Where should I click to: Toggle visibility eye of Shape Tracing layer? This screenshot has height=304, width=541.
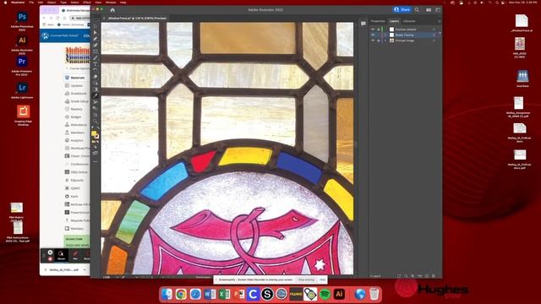(x=373, y=35)
